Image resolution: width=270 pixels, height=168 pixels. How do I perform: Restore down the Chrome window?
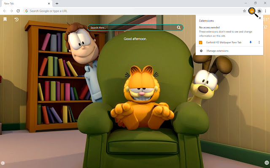pos(255,3)
